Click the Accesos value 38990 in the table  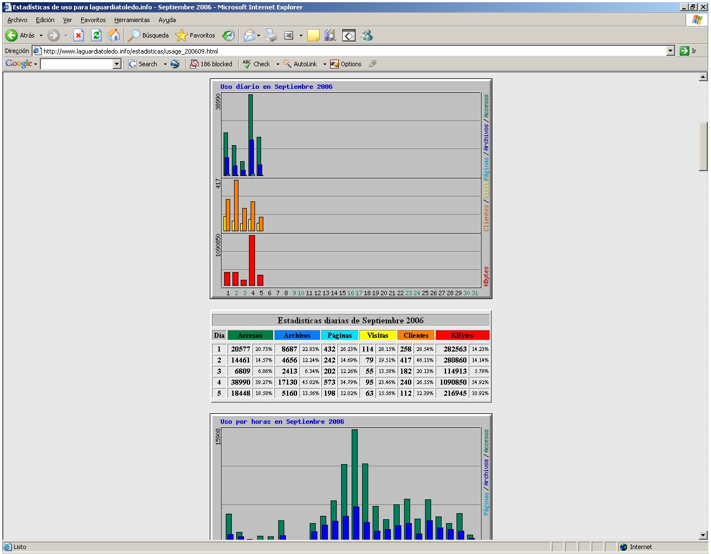(x=241, y=382)
